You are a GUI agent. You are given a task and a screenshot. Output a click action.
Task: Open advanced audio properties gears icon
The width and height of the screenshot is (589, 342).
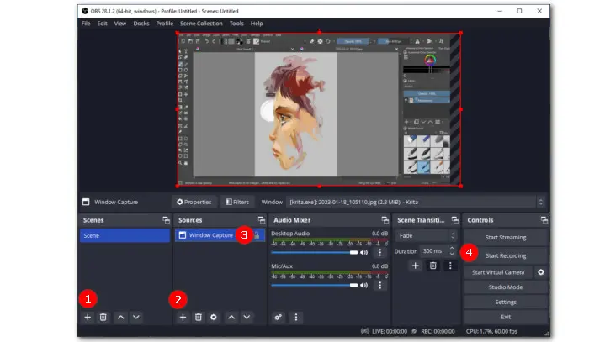click(x=278, y=318)
